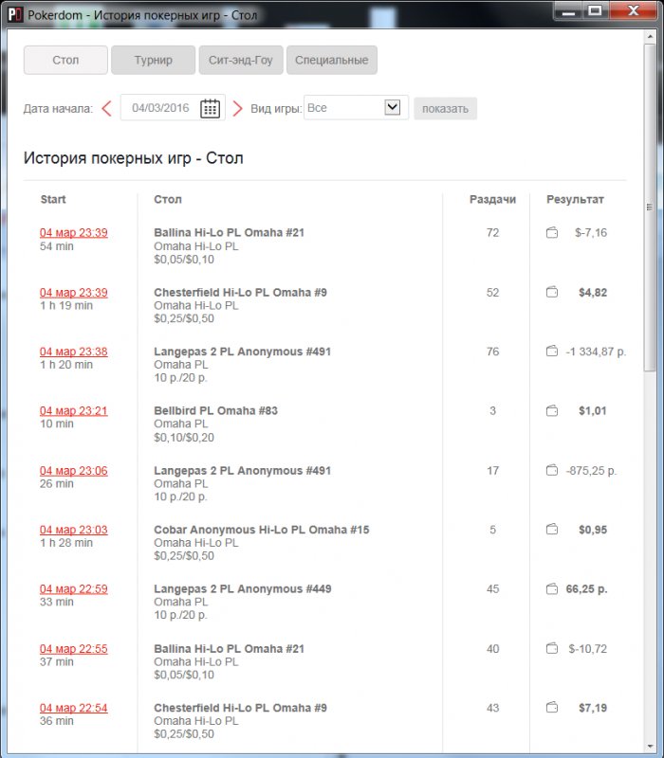This screenshot has width=664, height=758.
Task: Select table name Bellbird PL Omaha #83
Action: (x=216, y=410)
